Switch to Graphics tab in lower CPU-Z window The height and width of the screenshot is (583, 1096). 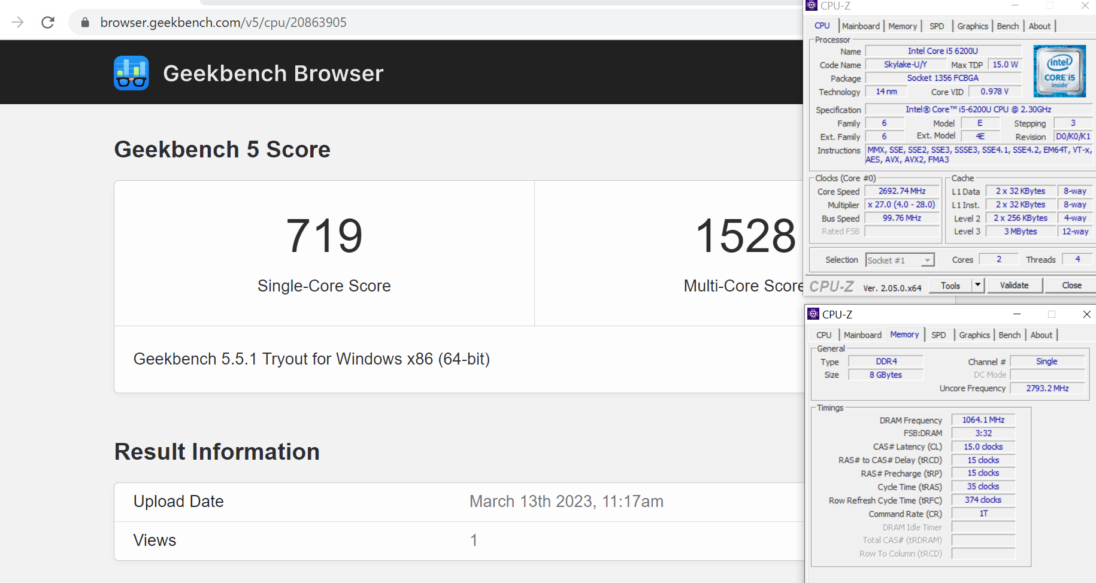point(974,335)
